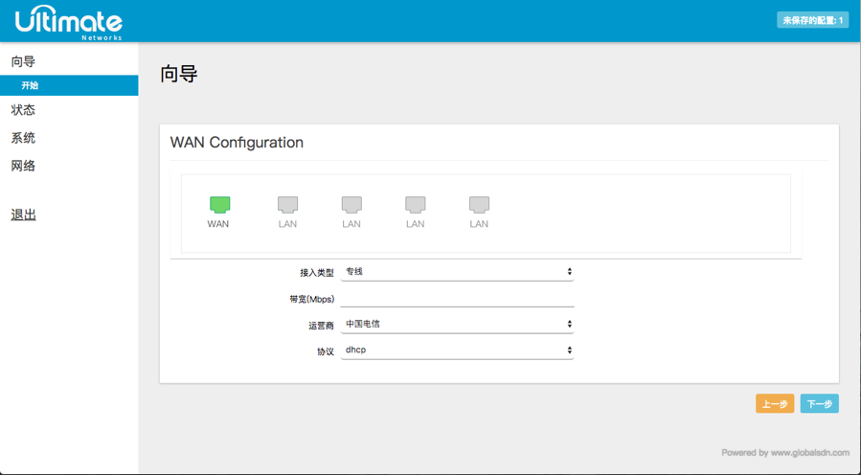Screen dimensions: 861x475
Task: Select the fourth LAN port icon
Action: [x=479, y=205]
